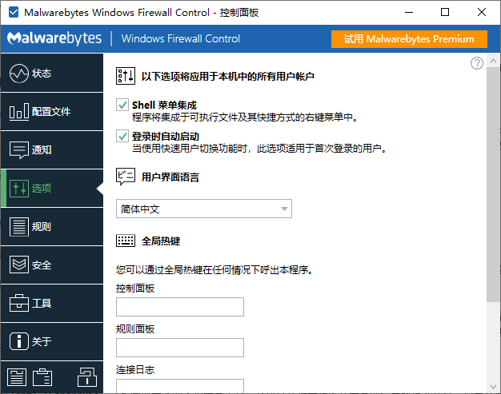Open the 关于 tab

tap(52, 341)
